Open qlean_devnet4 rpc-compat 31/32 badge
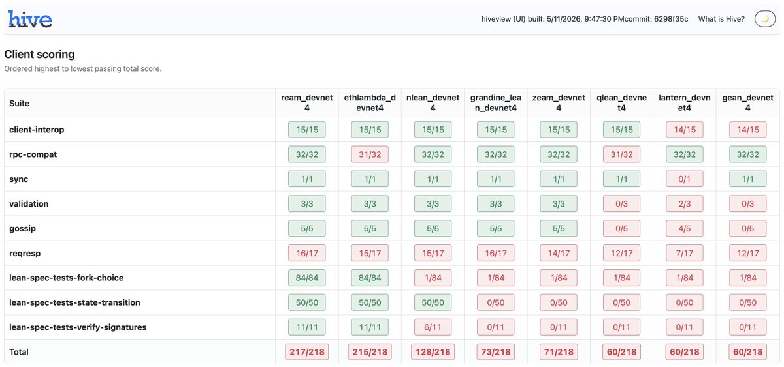Image resolution: width=784 pixels, height=367 pixels. 621,154
